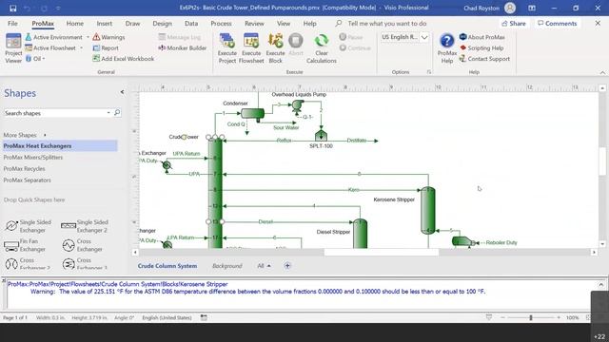Image resolution: width=609 pixels, height=342 pixels.
Task: Select the Kerosene Stripper column
Action: 428,211
